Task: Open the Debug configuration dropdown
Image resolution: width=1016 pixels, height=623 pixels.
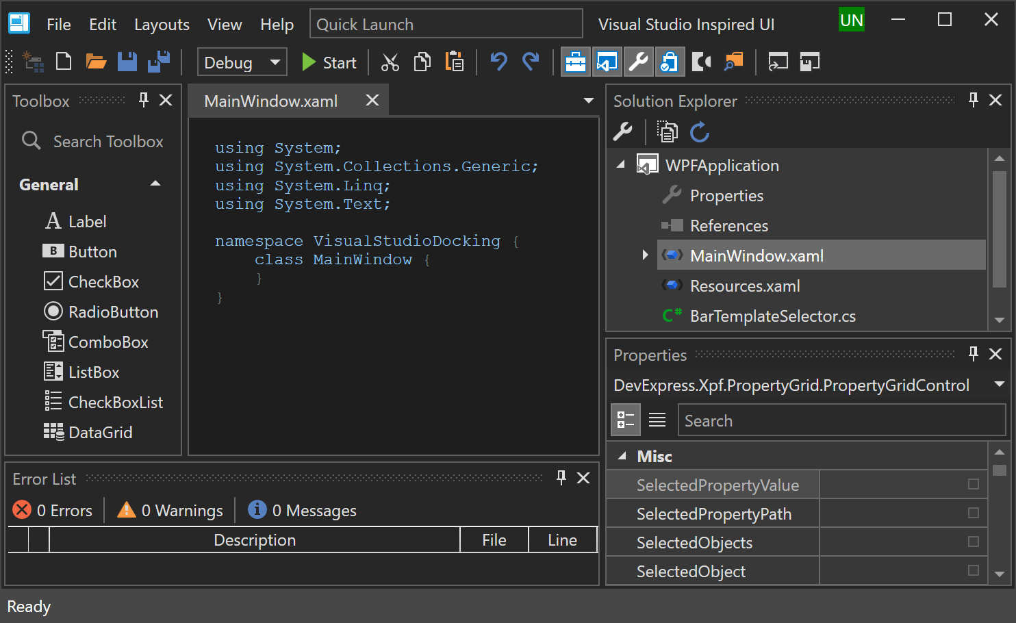Action: (242, 62)
